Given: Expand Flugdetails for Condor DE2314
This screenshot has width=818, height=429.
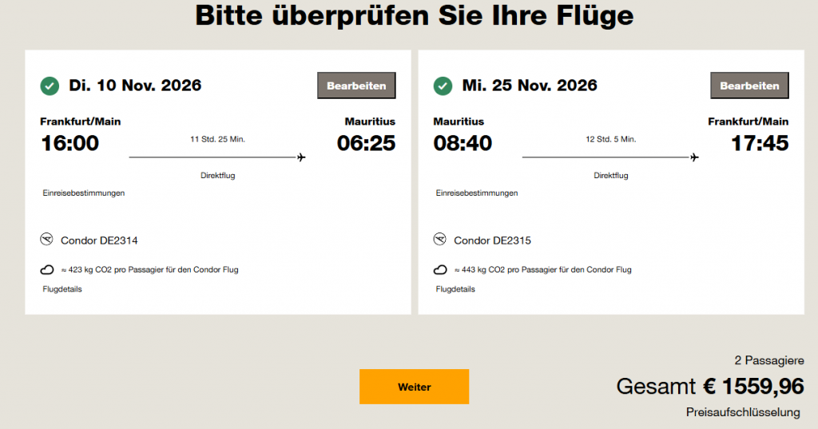Looking at the screenshot, I should point(62,289).
